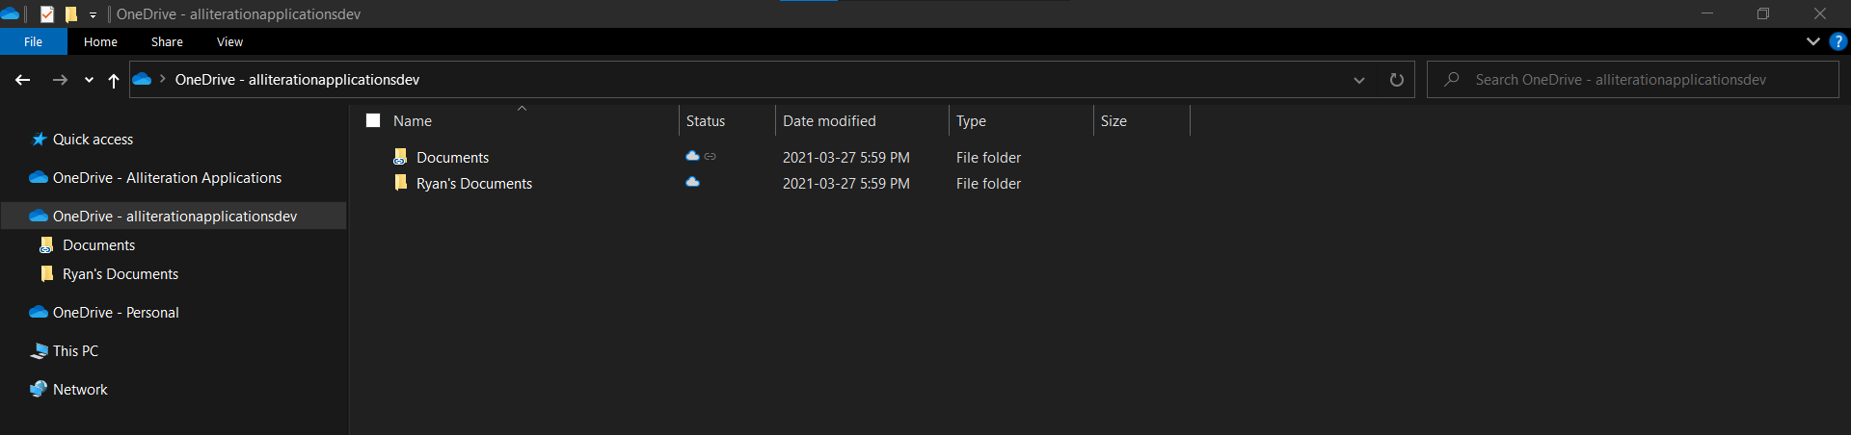Switch to the View ribbon tab
The height and width of the screenshot is (435, 1851).
(229, 41)
